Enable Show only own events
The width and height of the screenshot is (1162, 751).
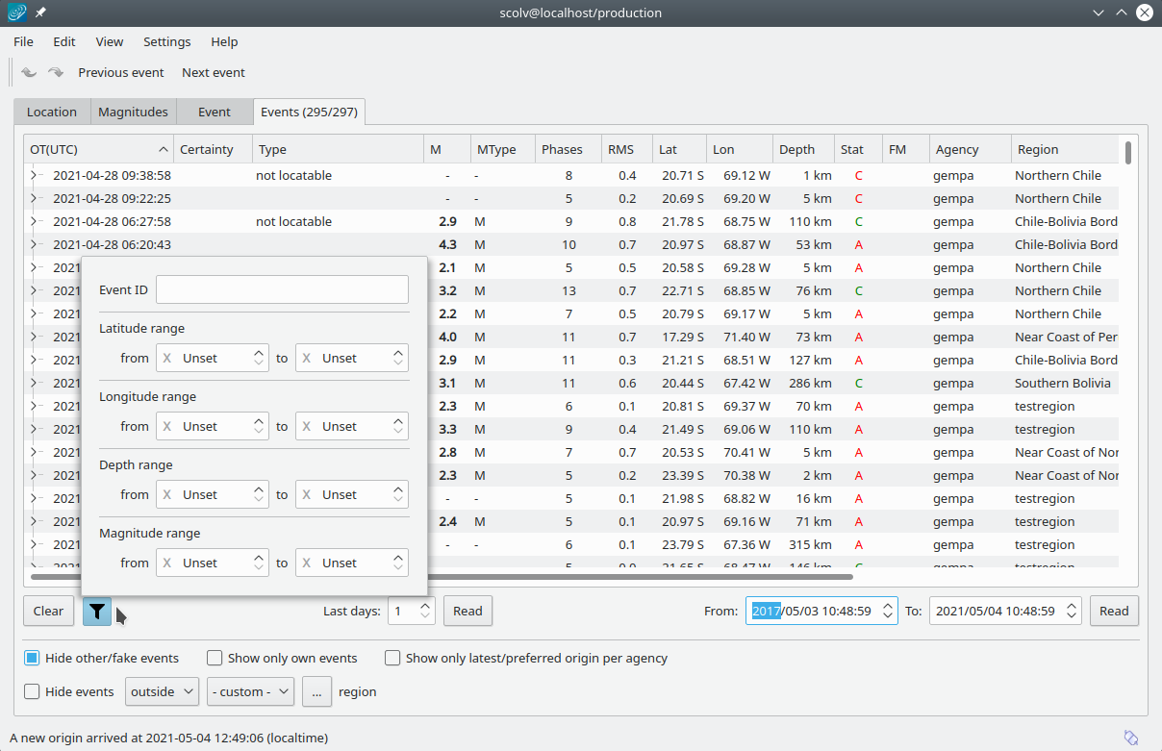pos(215,659)
